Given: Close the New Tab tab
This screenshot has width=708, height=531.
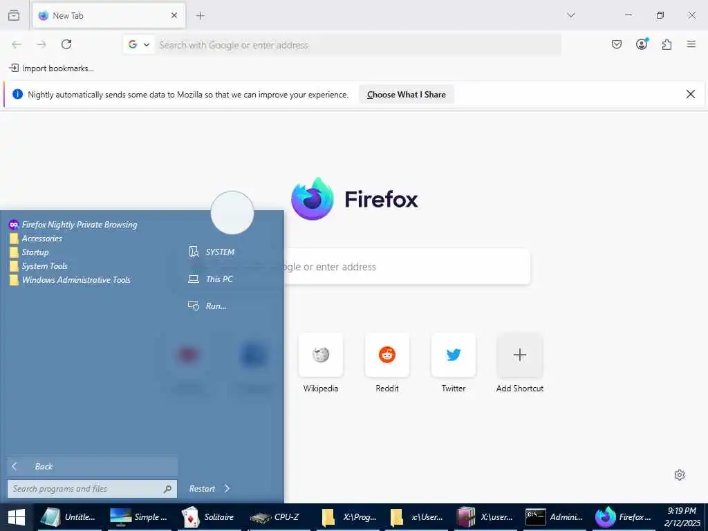Looking at the screenshot, I should pos(174,15).
